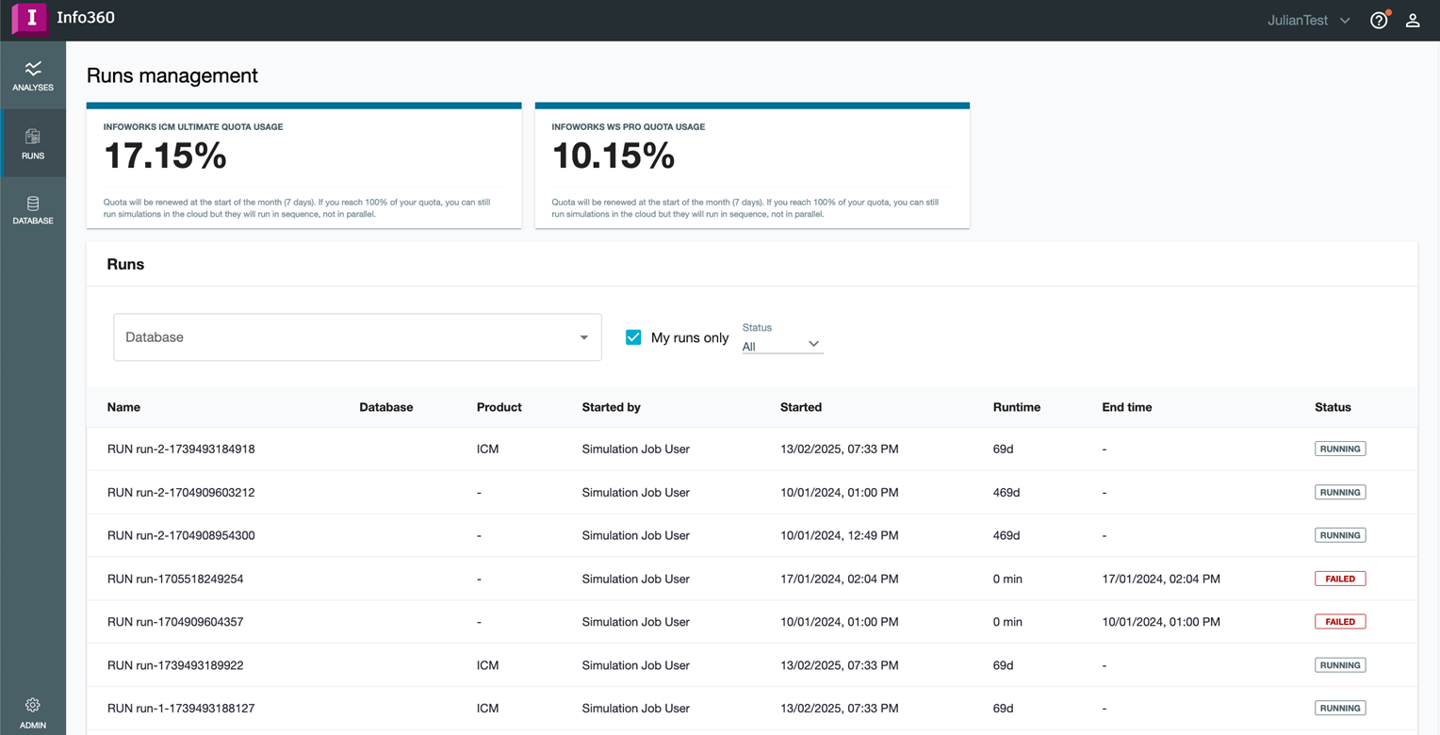
Task: Sort by the Status column header
Action: 1333,407
